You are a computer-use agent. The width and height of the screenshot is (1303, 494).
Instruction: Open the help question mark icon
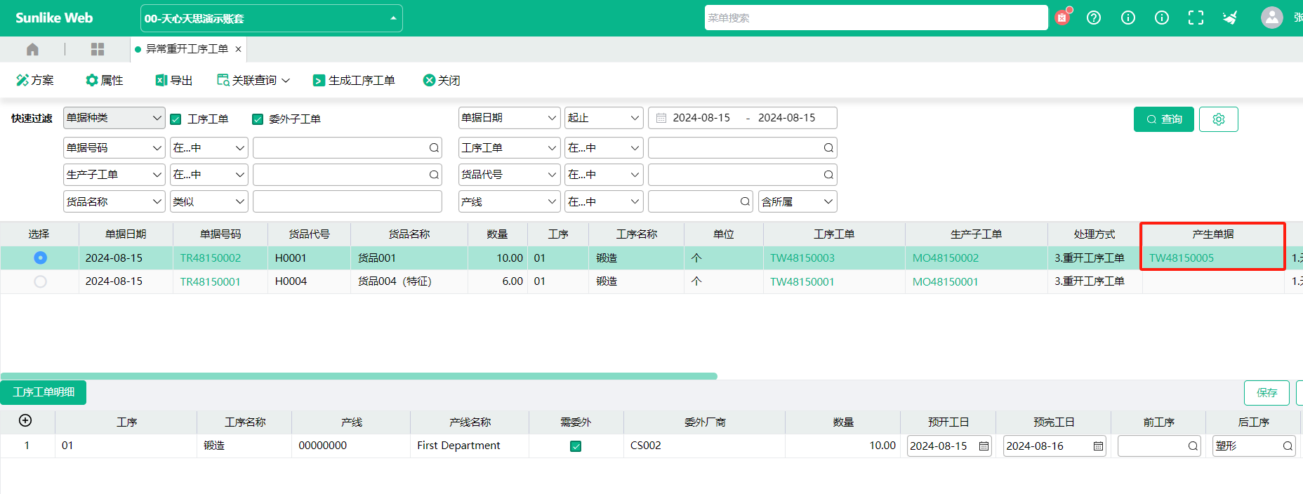[1094, 18]
